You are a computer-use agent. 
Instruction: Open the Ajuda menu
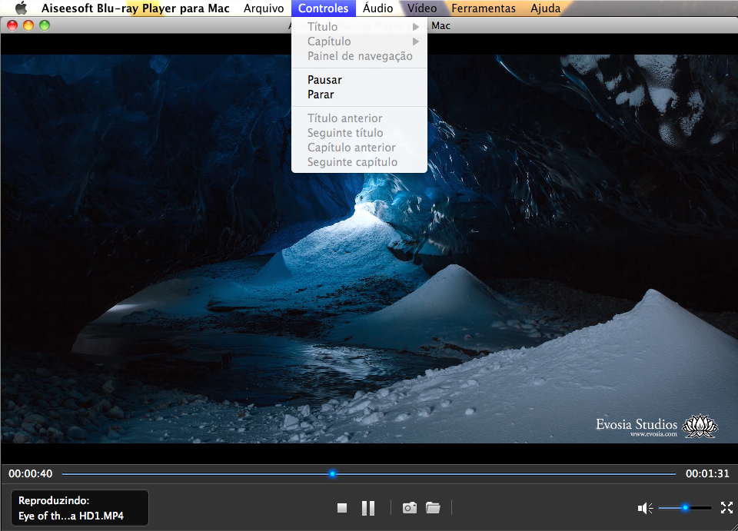(x=545, y=8)
